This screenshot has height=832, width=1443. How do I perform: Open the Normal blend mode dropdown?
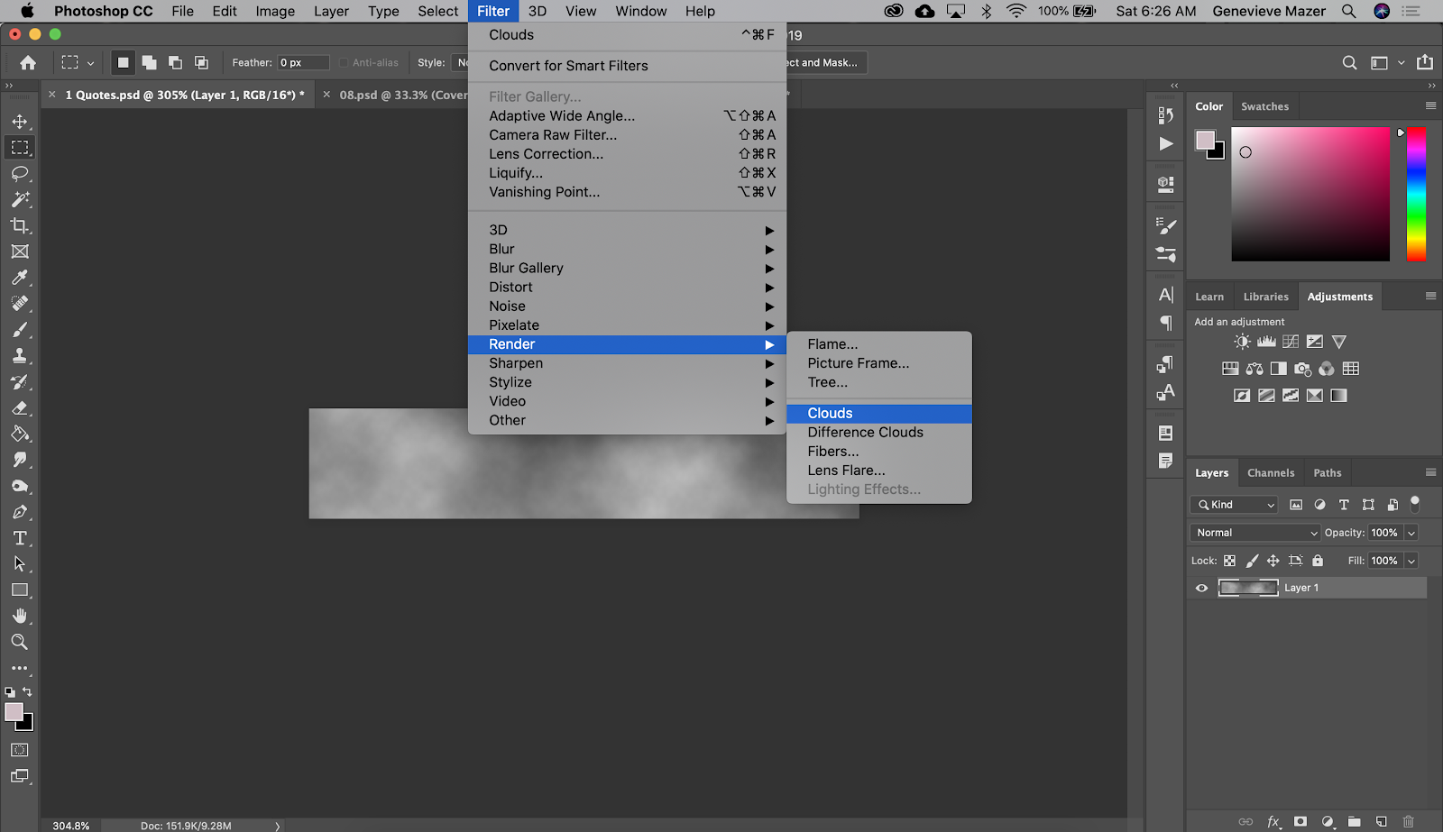point(1255,533)
